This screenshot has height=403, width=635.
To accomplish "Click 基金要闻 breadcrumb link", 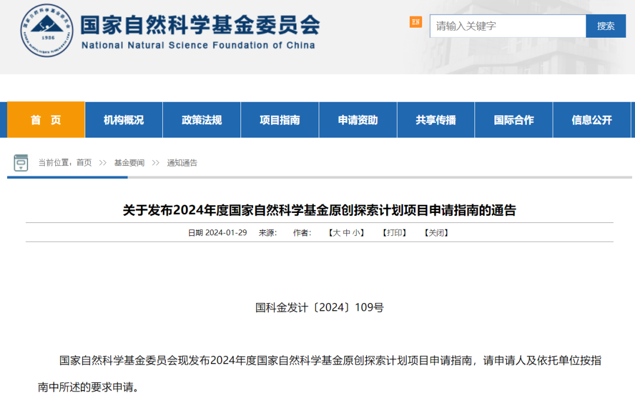I will coord(129,163).
